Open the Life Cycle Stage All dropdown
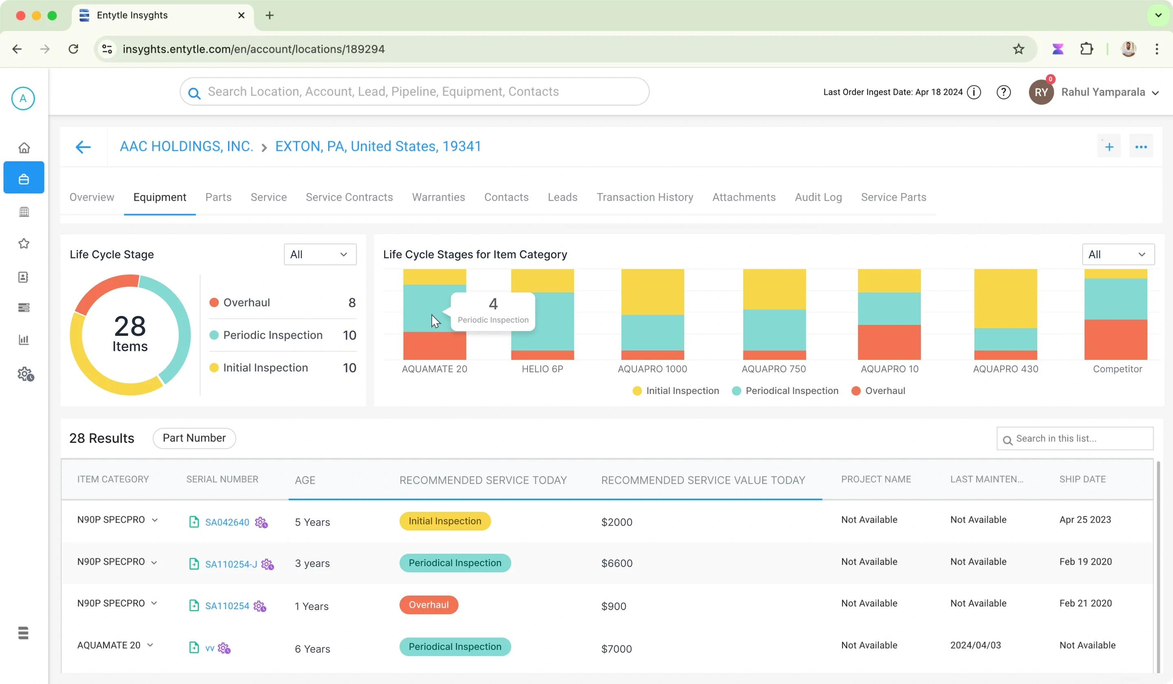Viewport: 1173px width, 684px height. pos(320,254)
